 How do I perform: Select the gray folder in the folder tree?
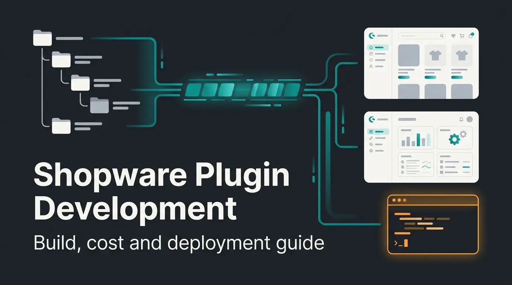(x=100, y=105)
